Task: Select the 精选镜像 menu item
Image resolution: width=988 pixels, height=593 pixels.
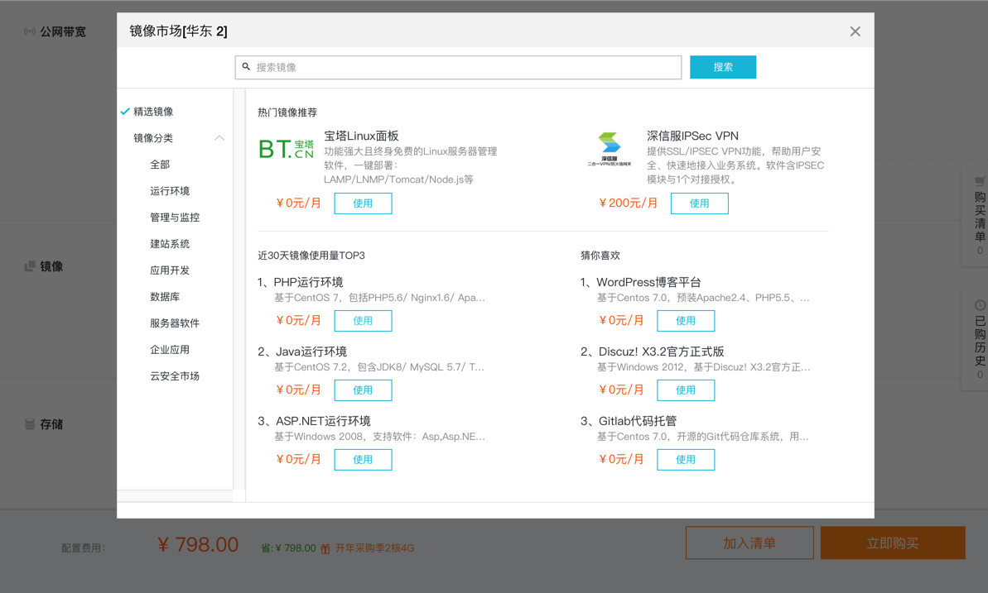Action: [x=153, y=112]
